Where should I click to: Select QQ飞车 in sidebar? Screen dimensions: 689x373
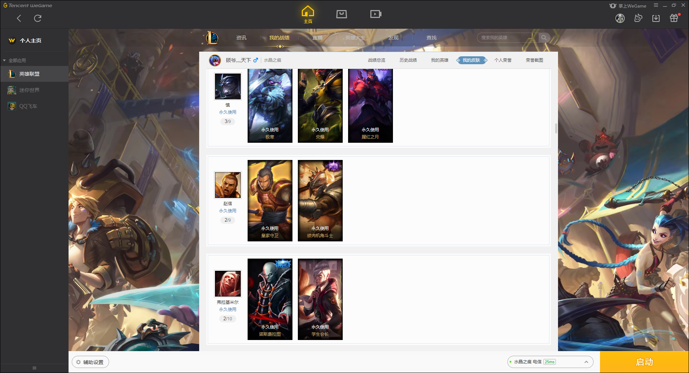34,106
